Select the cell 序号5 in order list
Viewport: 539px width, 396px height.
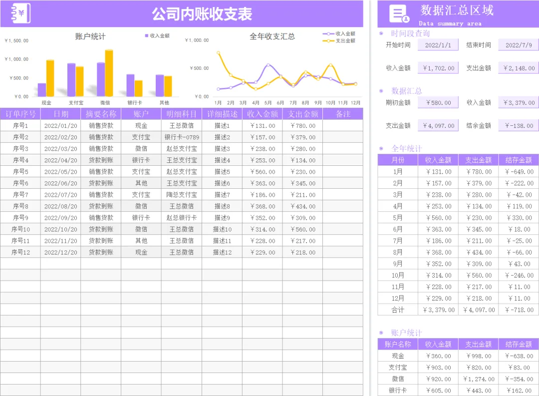[20, 172]
